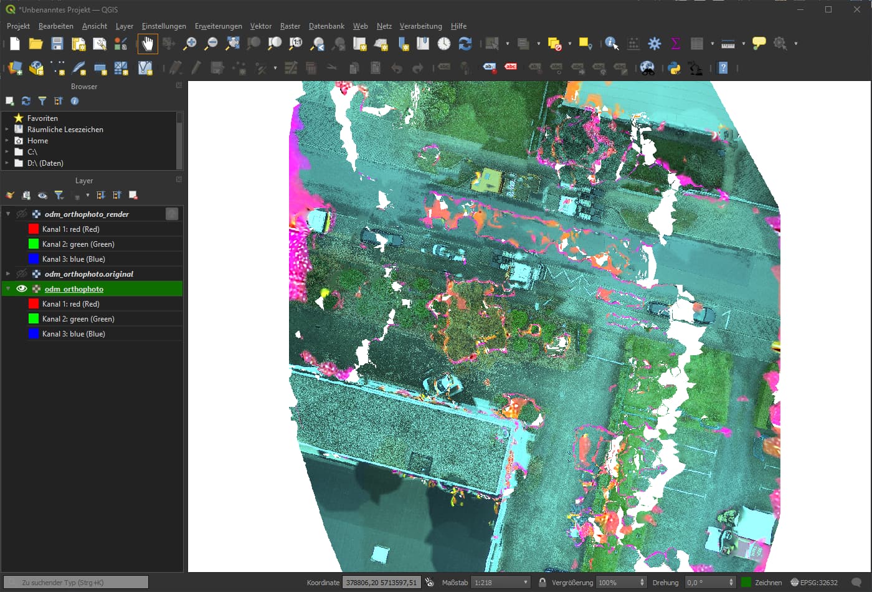The height and width of the screenshot is (592, 872).
Task: Click the red swatch for Kanal 1
Action: (34, 303)
